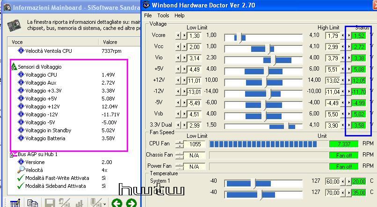Image resolution: width=377 pixels, height=207 pixels.
Task: Open the small dropdown arrow in Sandra toolbar
Action: (x=105, y=204)
